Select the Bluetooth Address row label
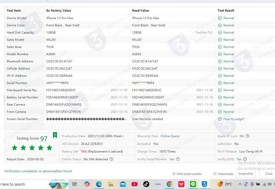The image size is (275, 189). click(x=20, y=61)
